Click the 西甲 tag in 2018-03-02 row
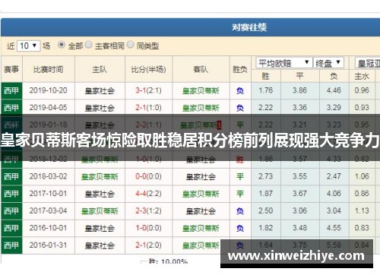 (x=11, y=176)
